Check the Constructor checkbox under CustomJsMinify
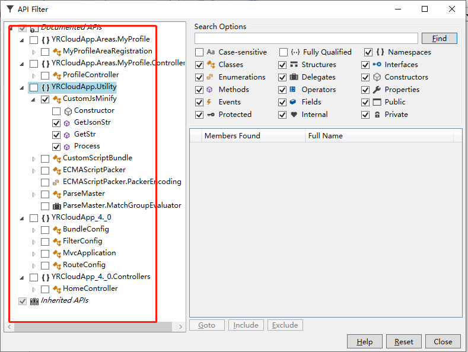Image resolution: width=468 pixels, height=352 pixels. (56, 110)
